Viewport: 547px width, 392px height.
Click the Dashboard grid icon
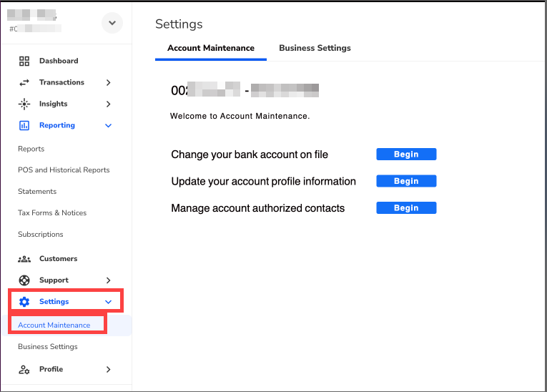(24, 61)
